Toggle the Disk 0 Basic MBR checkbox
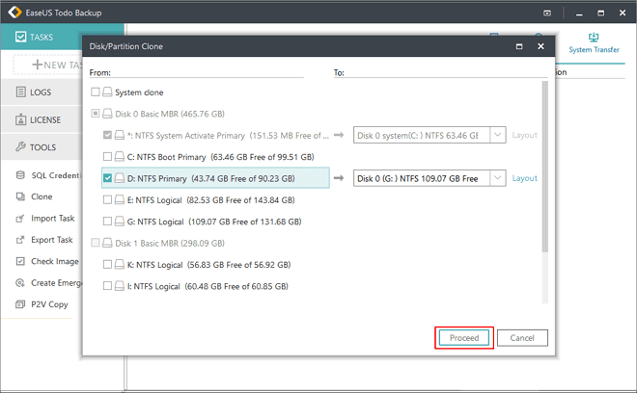 coord(95,114)
